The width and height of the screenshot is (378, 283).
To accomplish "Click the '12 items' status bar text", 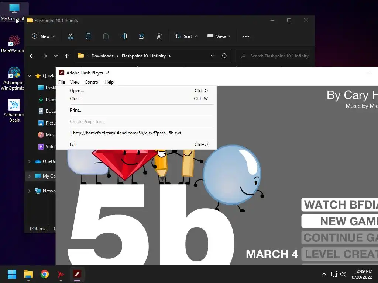I will pyautogui.click(x=37, y=228).
